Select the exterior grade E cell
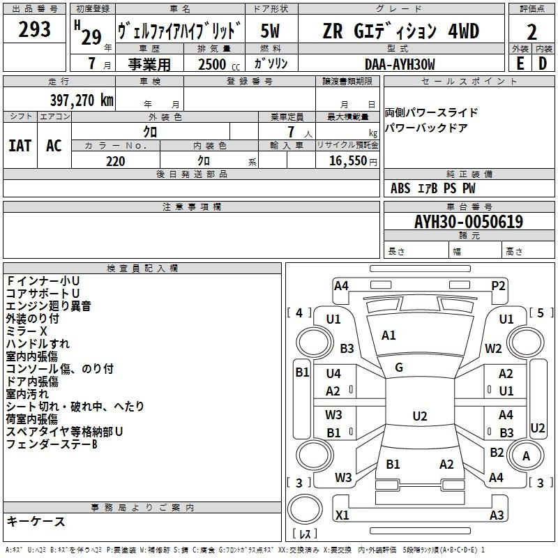This screenshot has height=558, width=558. (520, 63)
